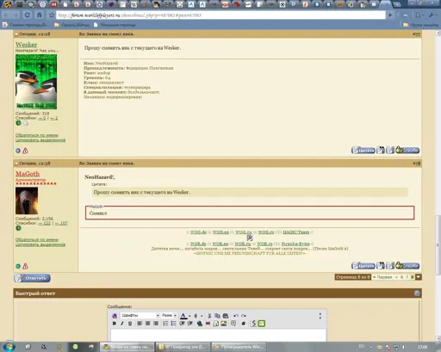Go to thread page 7
The image size is (441, 352).
pyautogui.click(x=407, y=277)
